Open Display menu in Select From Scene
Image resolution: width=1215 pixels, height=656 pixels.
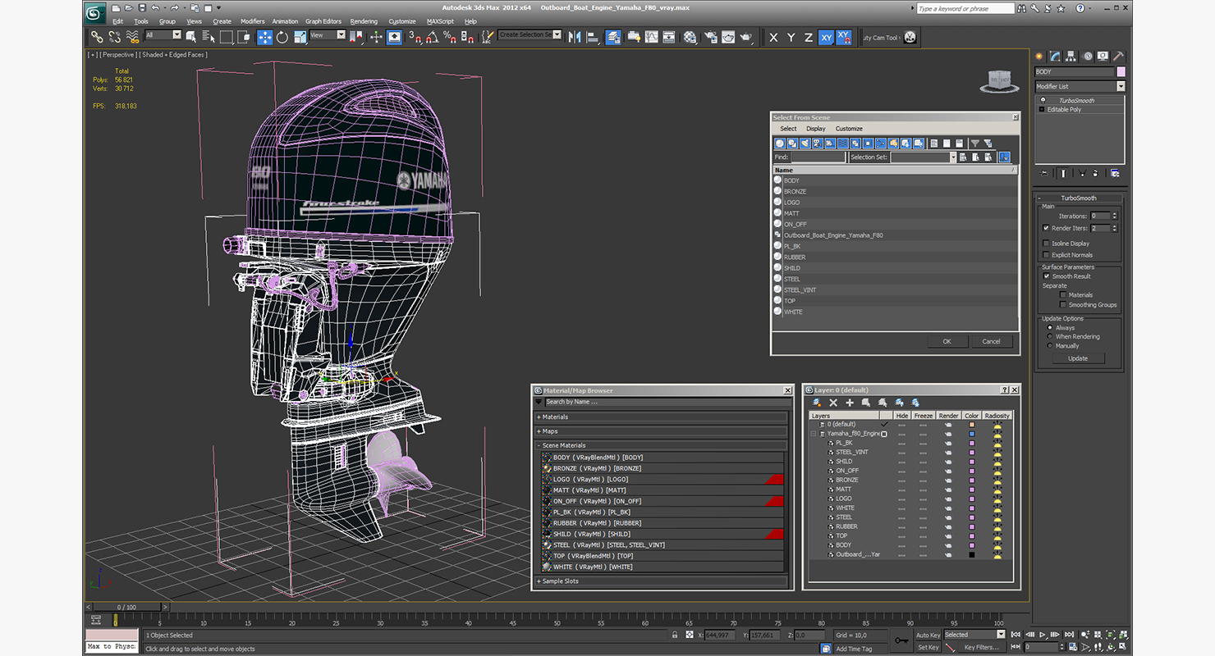click(x=816, y=129)
